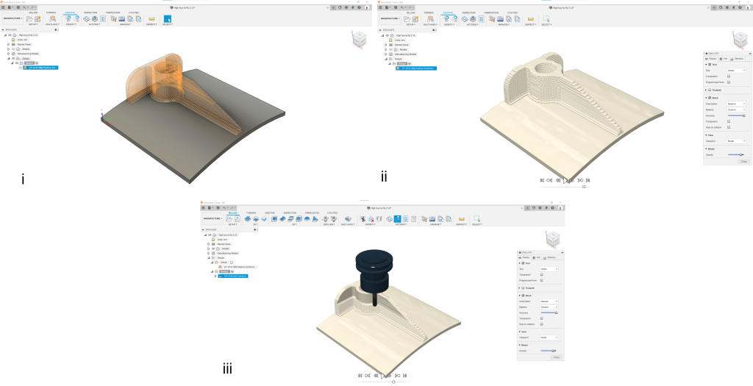The height and width of the screenshot is (386, 753).
Task: Click the highlighted Simulate icon in screenshot iii Actions group
Action: tap(397, 219)
